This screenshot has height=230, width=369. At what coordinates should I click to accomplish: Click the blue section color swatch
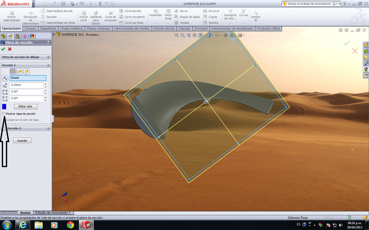coord(4,107)
